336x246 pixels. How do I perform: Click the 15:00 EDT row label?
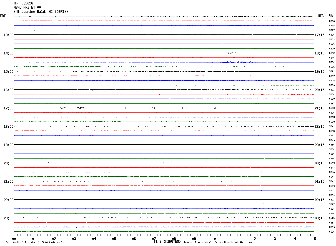pos(8,71)
